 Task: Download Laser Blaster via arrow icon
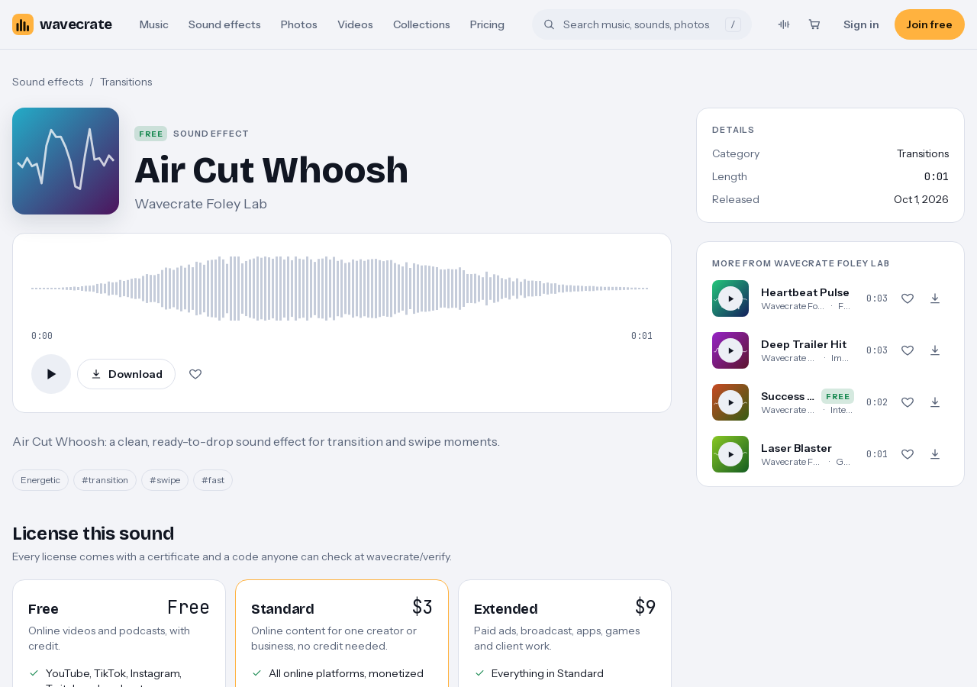point(935,454)
